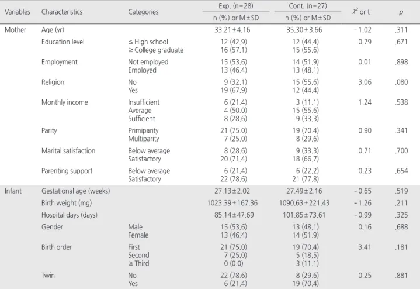Click the 'Exp. (n=28)' header
The image size is (420, 289).
236,6
